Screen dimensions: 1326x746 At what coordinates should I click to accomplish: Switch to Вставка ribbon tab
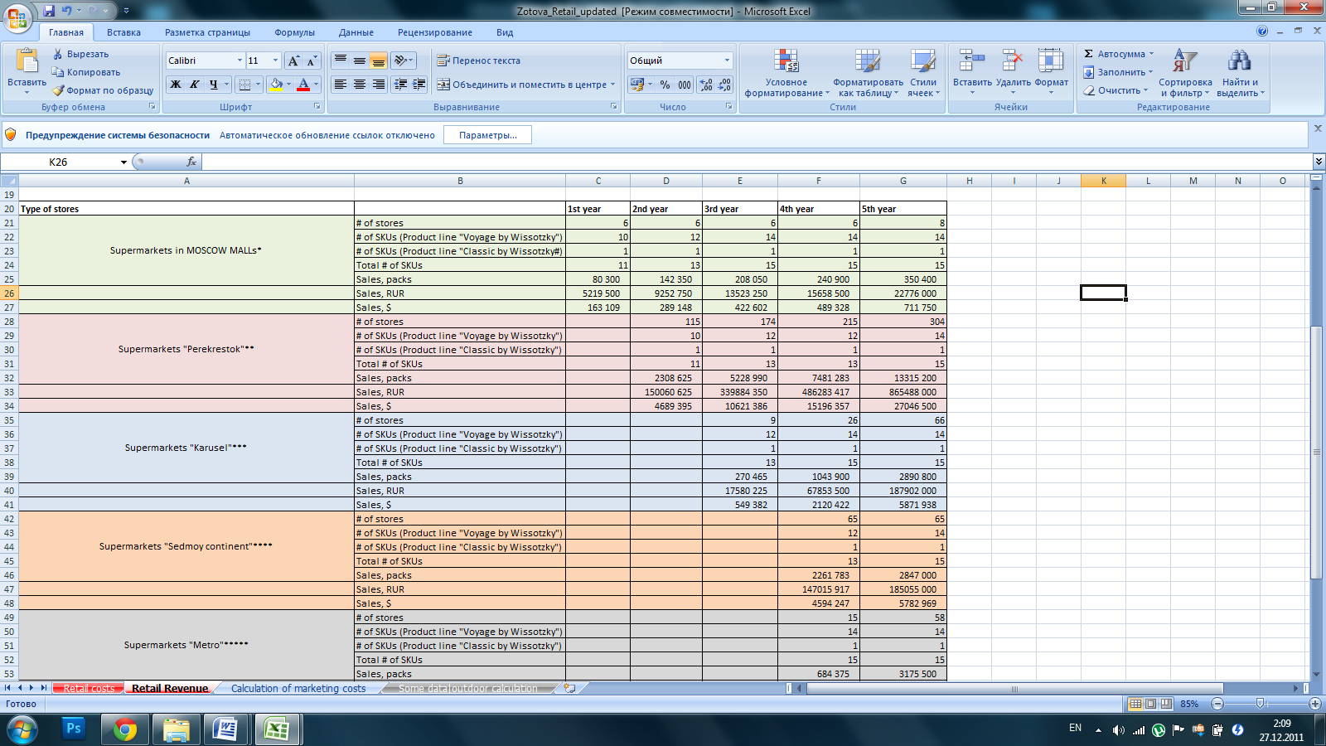click(x=123, y=32)
